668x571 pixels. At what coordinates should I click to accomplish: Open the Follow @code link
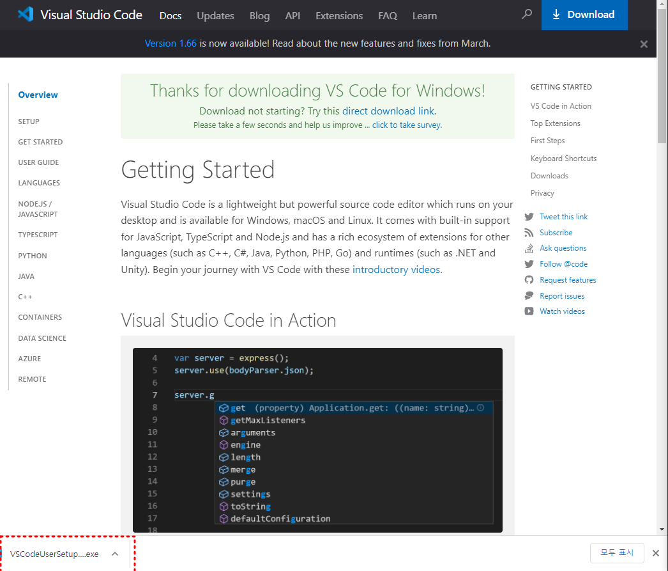tap(564, 264)
